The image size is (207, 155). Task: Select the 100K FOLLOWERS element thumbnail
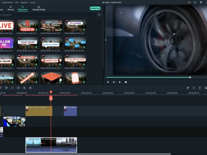tap(51, 43)
